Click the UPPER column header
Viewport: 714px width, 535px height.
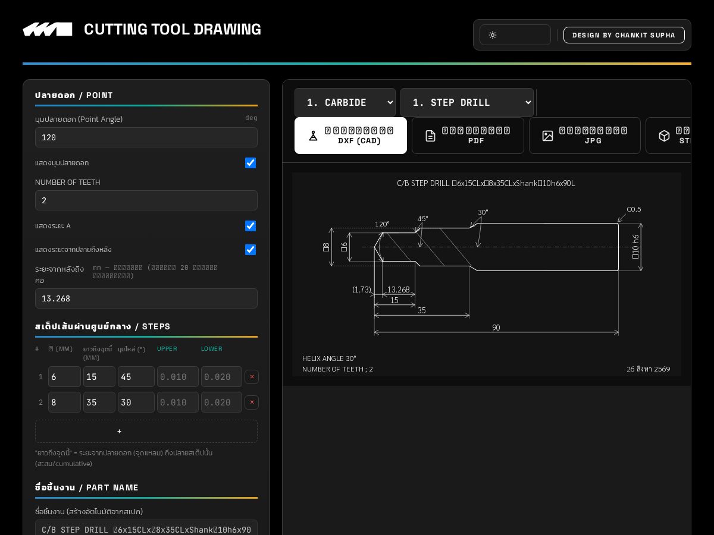point(167,349)
